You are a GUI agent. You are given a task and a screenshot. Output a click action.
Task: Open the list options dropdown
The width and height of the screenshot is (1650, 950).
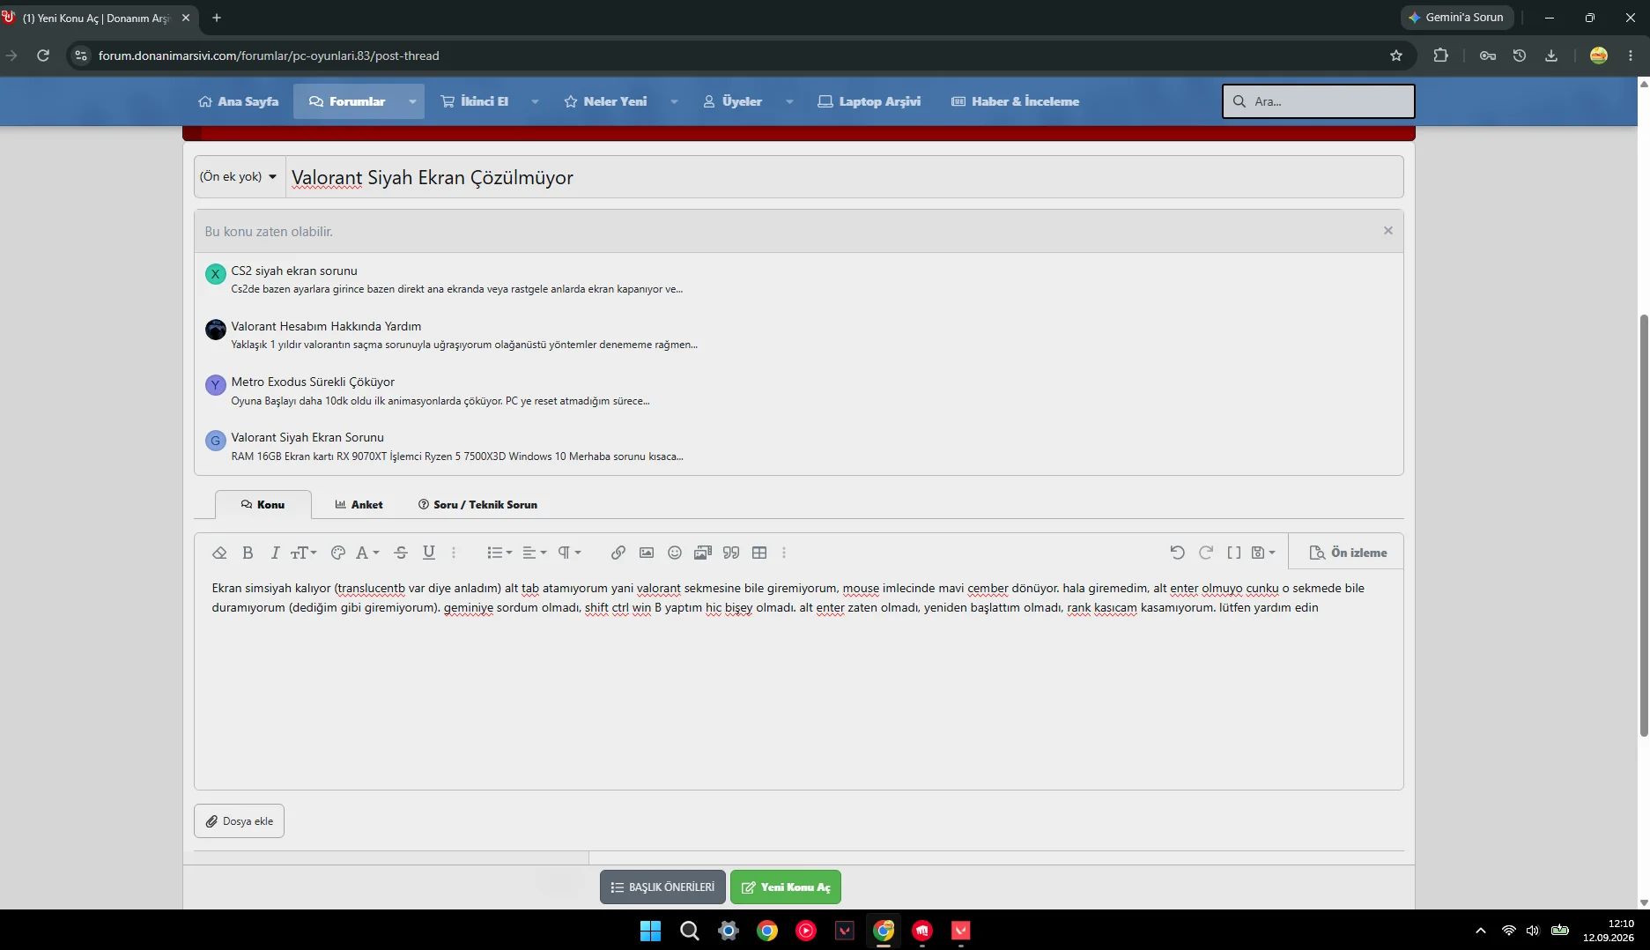click(499, 553)
